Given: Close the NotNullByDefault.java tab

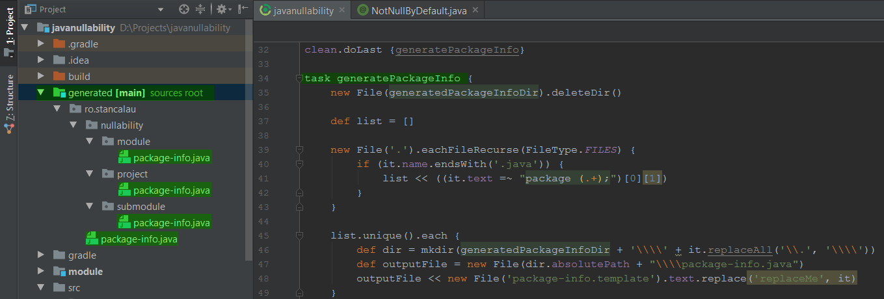Looking at the screenshot, I should pyautogui.click(x=475, y=10).
